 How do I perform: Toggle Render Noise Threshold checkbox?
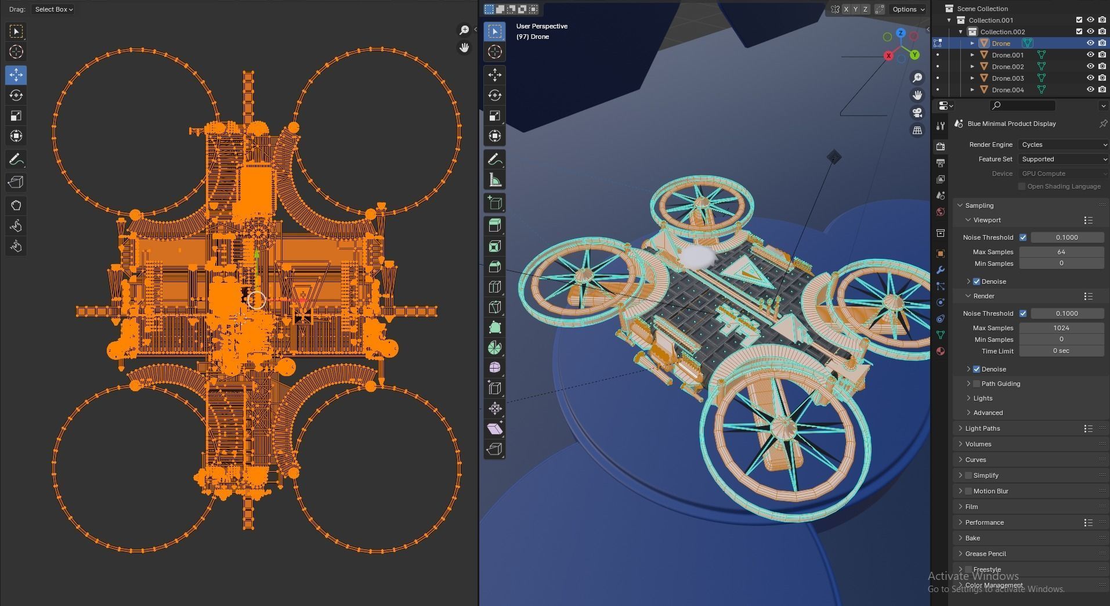(x=1023, y=313)
